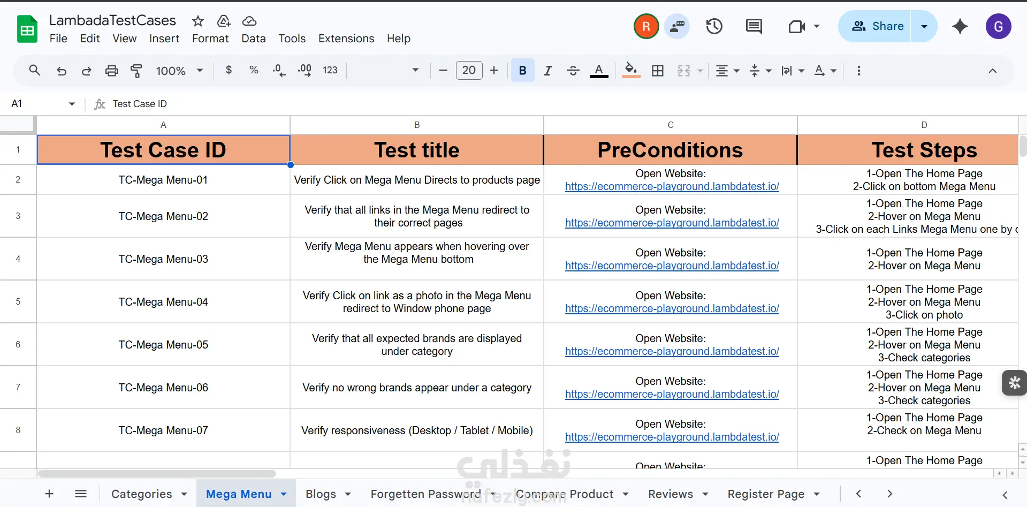Open vertical align options
Screen dimensions: 1027x507
760,70
